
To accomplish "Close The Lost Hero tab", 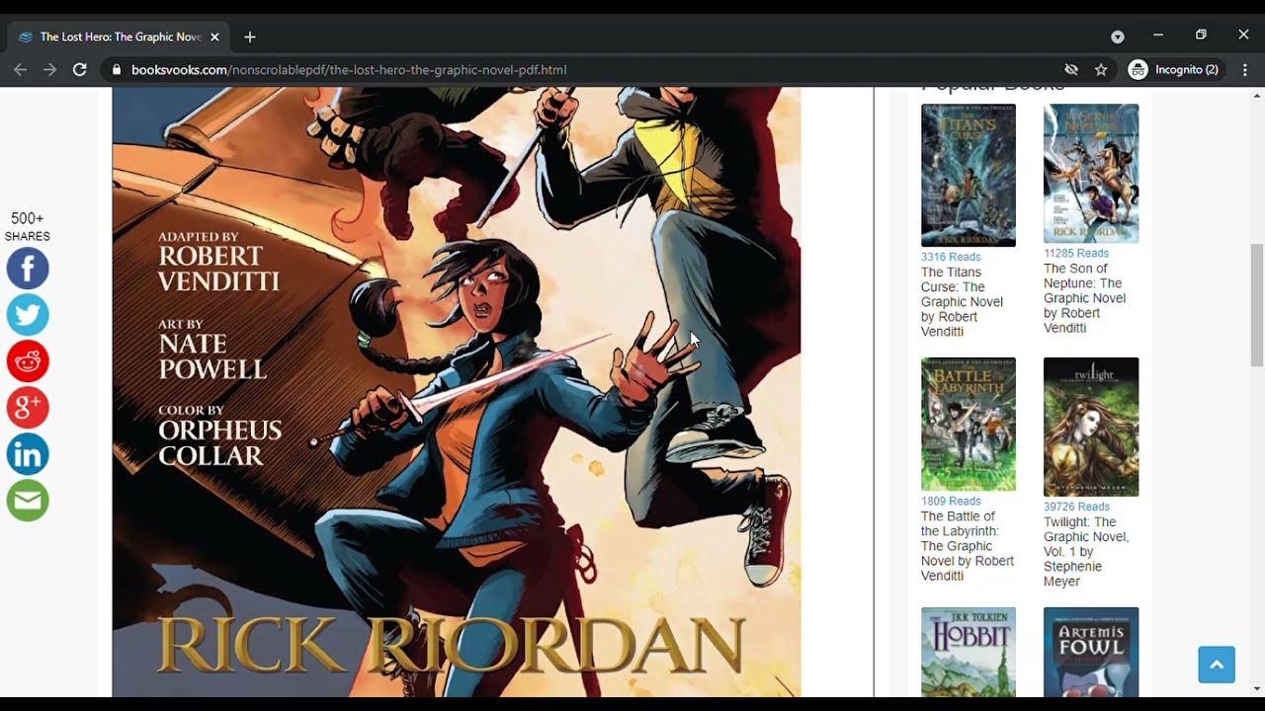I will click(214, 37).
